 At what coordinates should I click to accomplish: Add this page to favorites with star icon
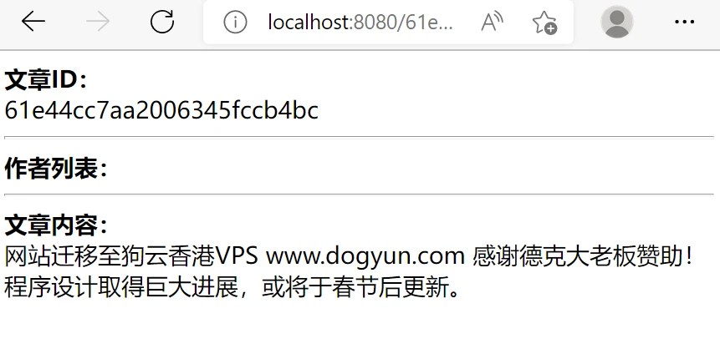[544, 22]
